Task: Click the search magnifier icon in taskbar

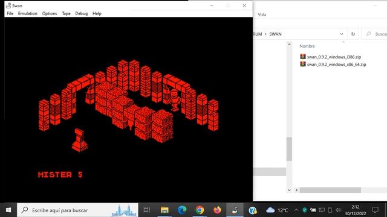Action: point(25,210)
